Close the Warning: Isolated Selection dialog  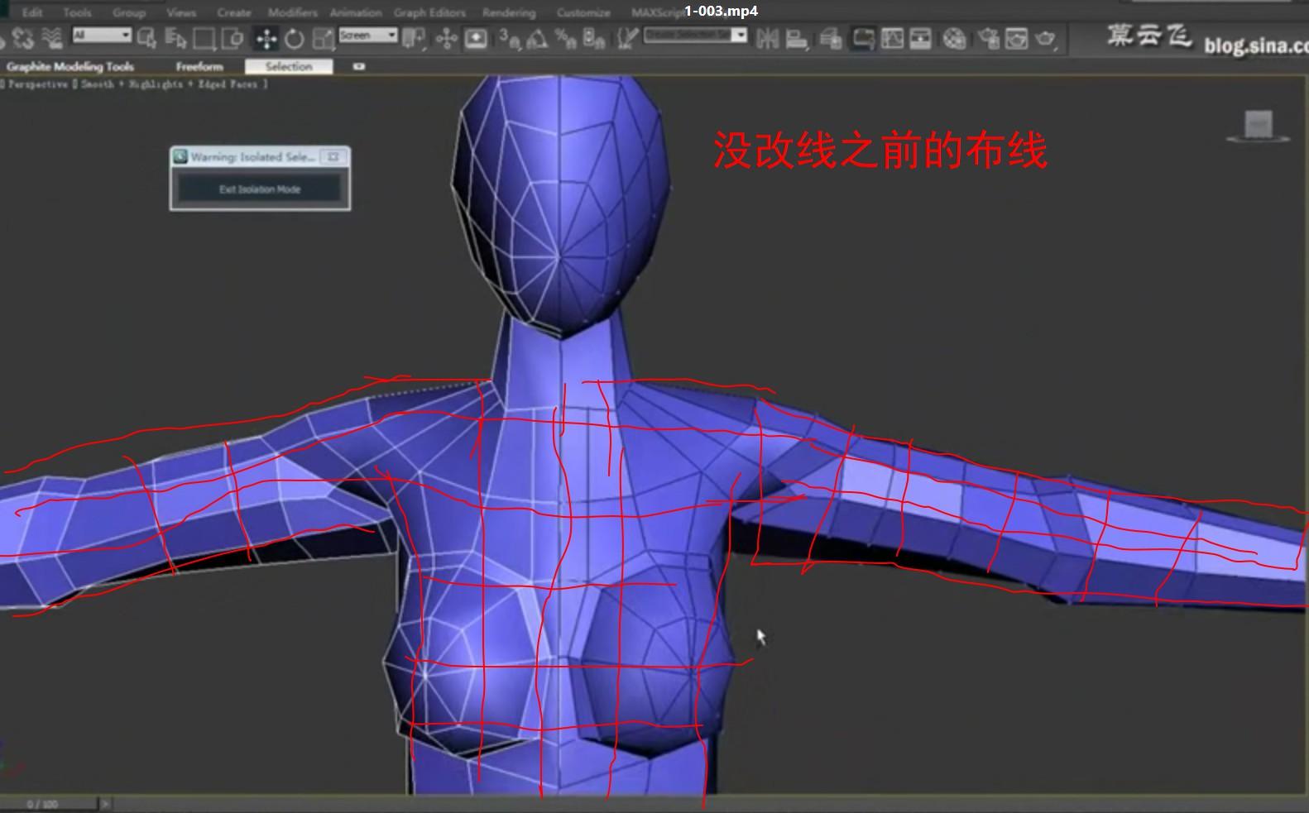tap(333, 156)
